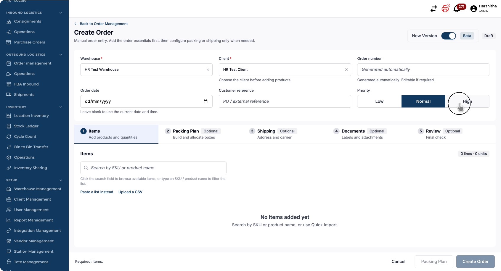Open the Harshitha admin profile avatar

(x=473, y=9)
